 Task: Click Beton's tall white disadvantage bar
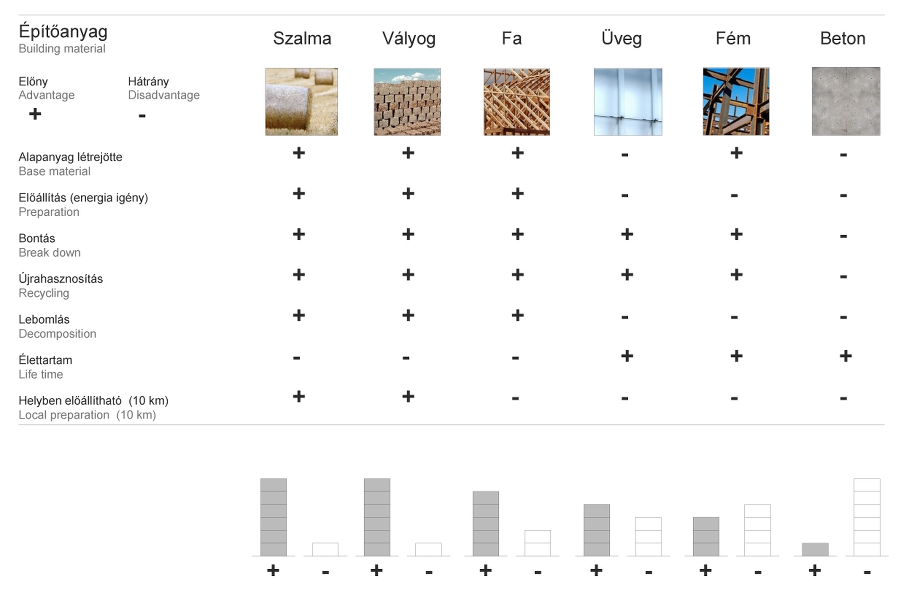(867, 517)
